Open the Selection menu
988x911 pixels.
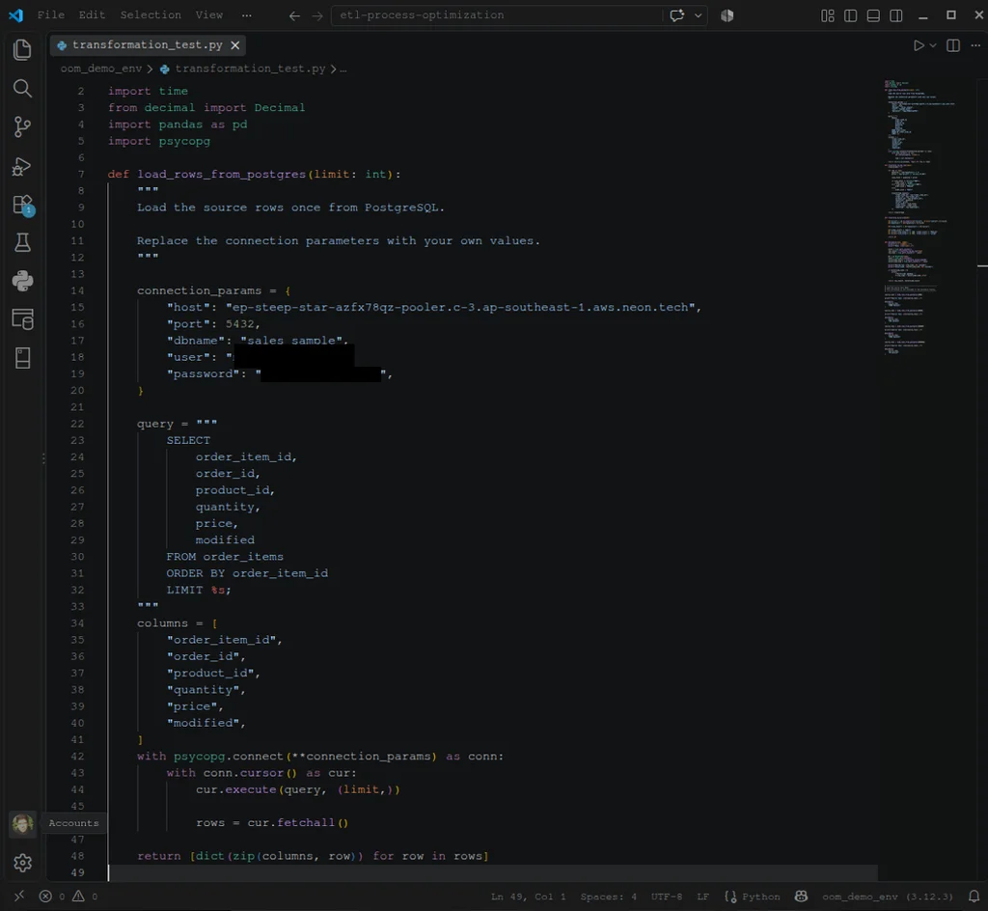point(151,14)
